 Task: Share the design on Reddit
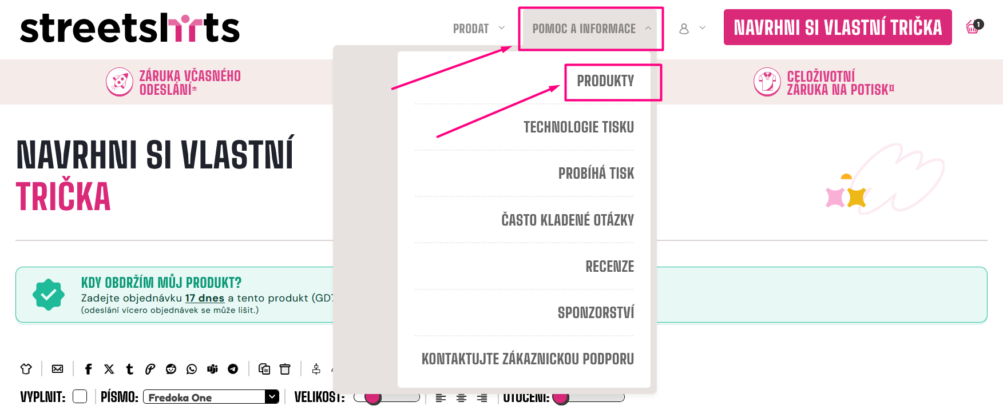click(x=171, y=369)
